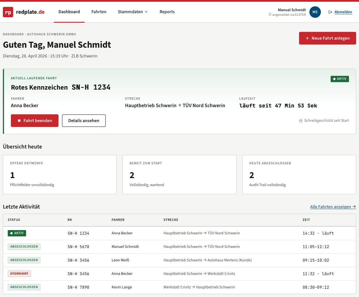Click the AKTIV status badge in the activity table

[x=17, y=233]
